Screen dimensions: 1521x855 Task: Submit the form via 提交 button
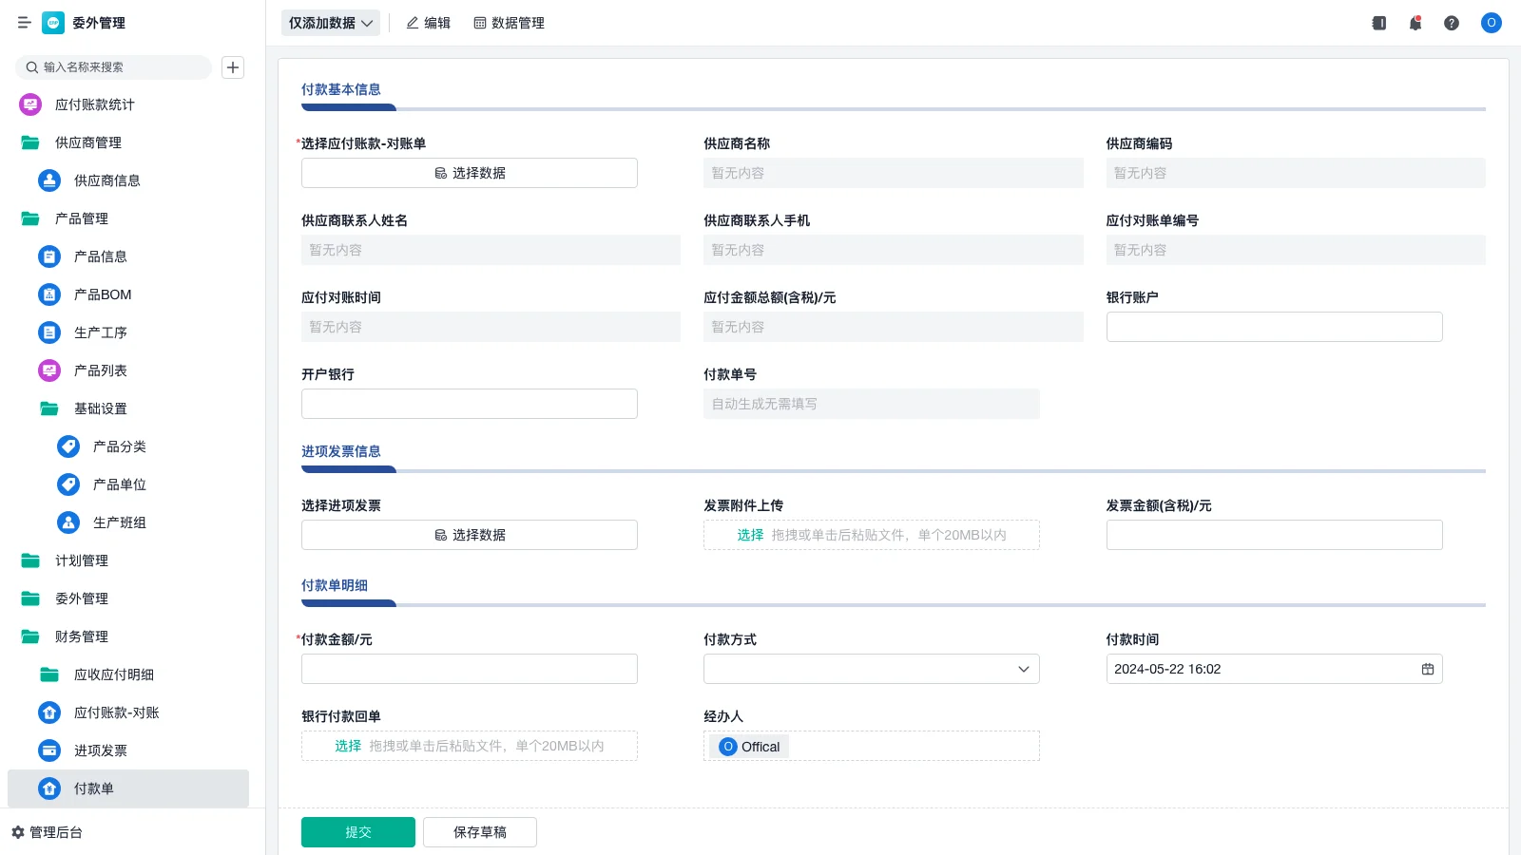(x=357, y=831)
